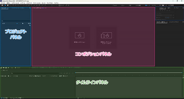Switch to the デフォルト workspace

115,5
